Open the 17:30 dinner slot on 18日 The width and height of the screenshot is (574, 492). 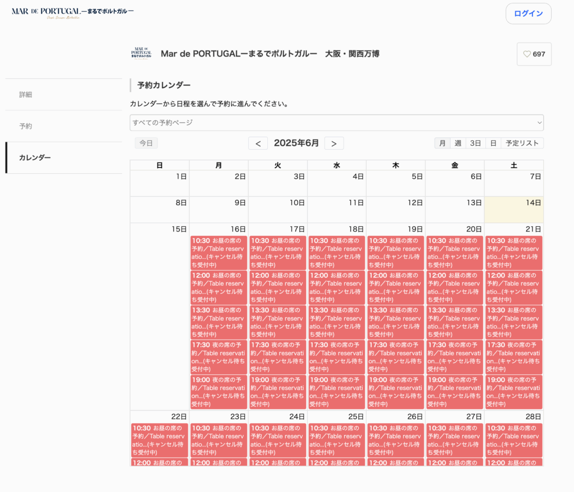click(x=337, y=357)
